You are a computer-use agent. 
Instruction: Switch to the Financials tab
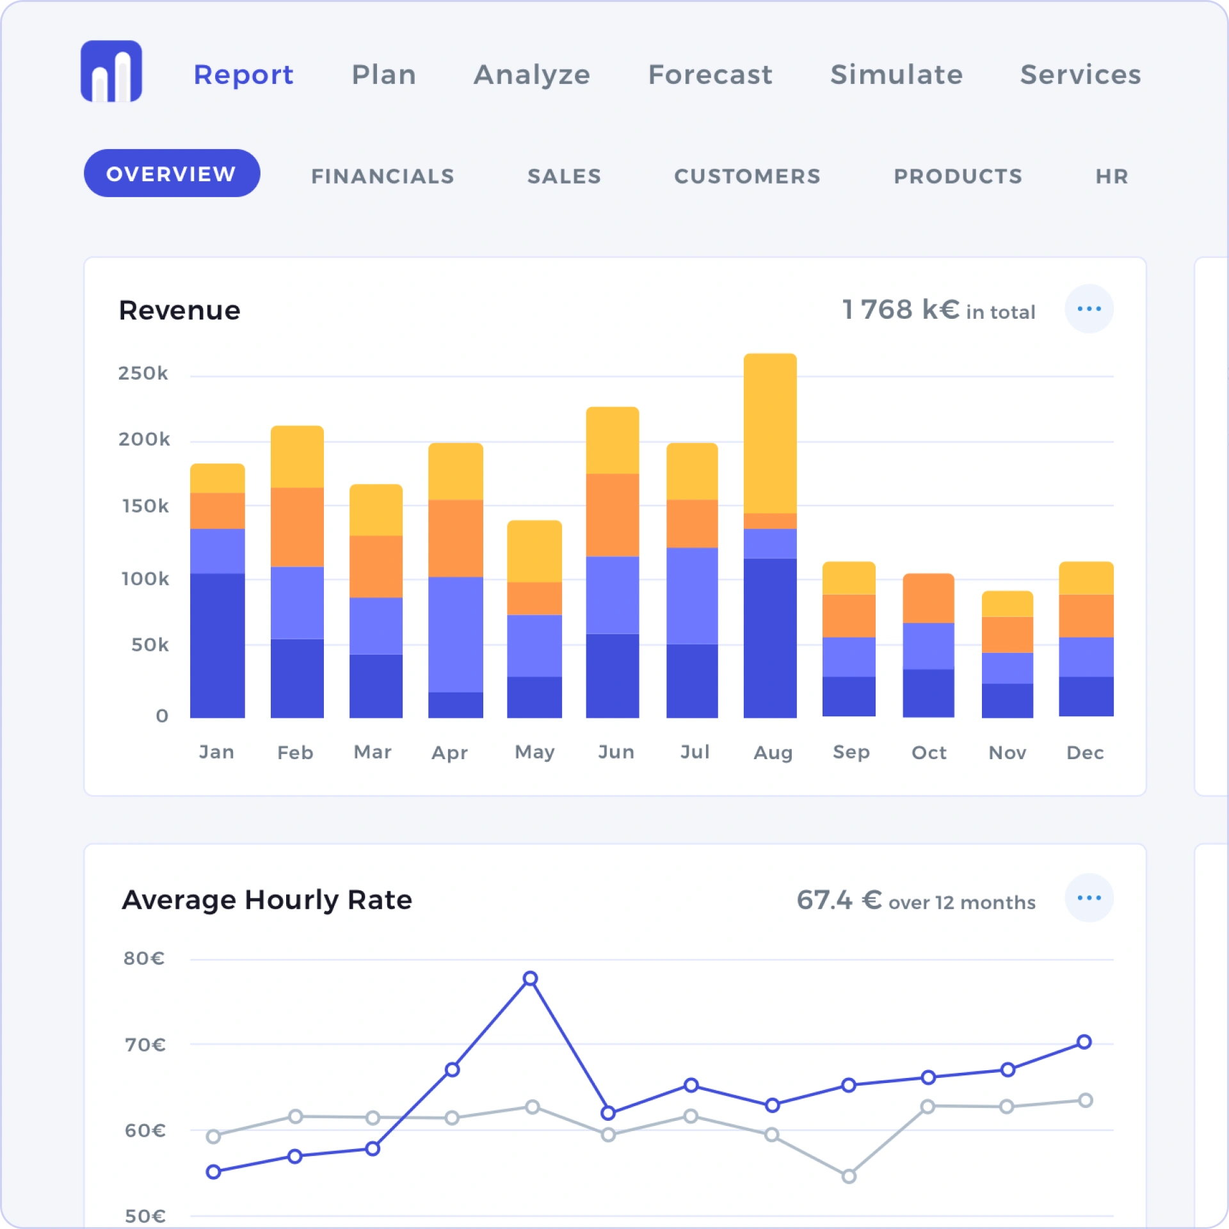[x=382, y=176]
